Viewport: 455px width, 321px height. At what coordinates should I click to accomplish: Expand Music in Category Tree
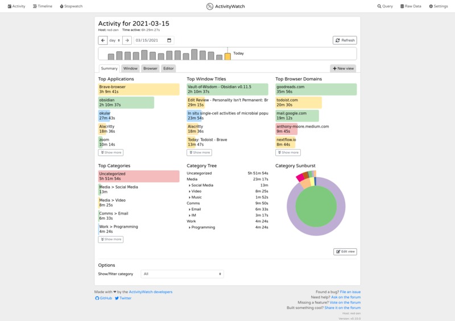[x=195, y=197]
